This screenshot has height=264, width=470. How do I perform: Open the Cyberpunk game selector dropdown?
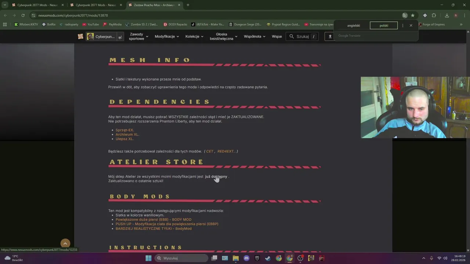click(105, 37)
